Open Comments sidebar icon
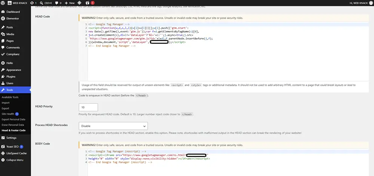 (3, 47)
